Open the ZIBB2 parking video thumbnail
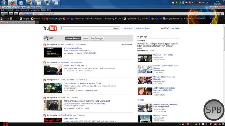This screenshot has height=126, width=225. tap(53, 70)
